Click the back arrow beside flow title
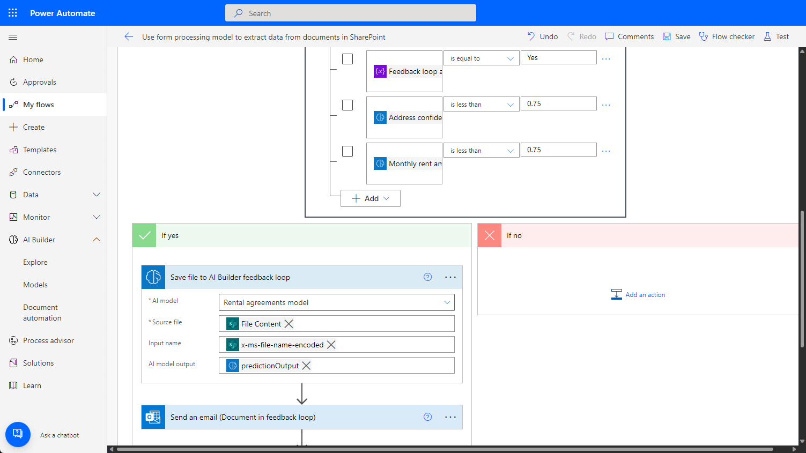The image size is (806, 453). pos(129,36)
